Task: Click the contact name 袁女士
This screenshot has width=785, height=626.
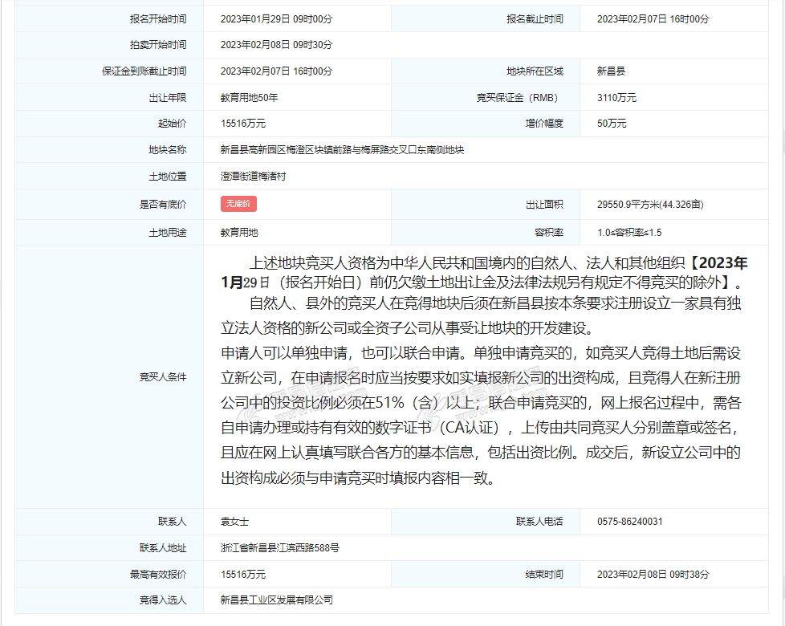Action: tap(234, 522)
